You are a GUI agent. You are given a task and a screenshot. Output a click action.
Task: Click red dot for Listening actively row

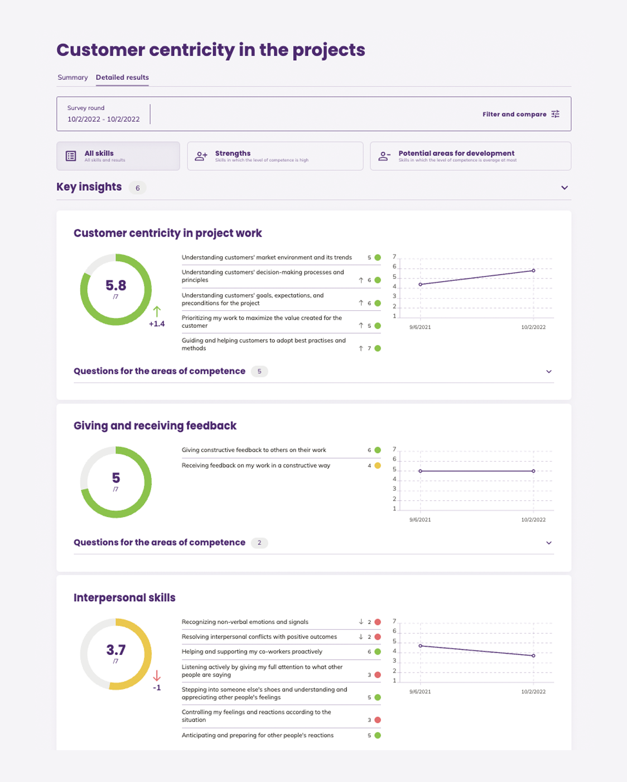pos(378,675)
